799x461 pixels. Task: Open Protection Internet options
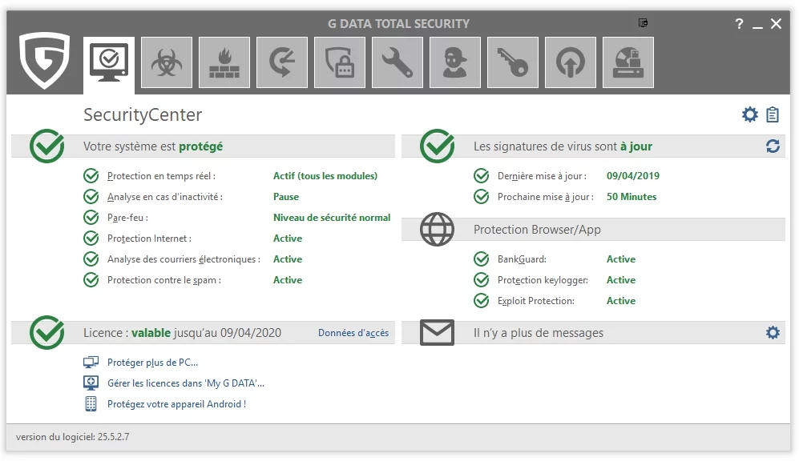149,239
